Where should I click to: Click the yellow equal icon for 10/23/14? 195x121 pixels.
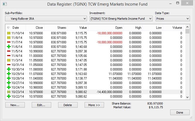(9, 92)
